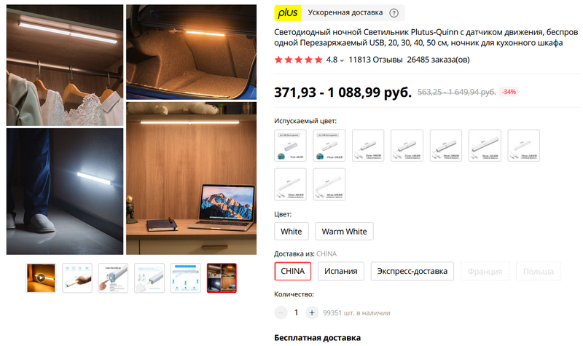The width and height of the screenshot is (583, 346).
Task: Select CHINA as the shipping origin
Action: (293, 271)
